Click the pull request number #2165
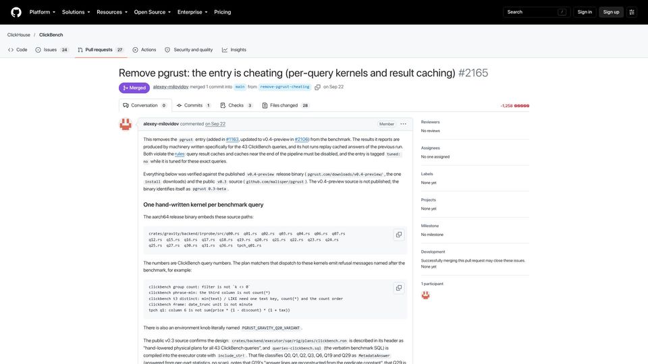 coord(473,73)
